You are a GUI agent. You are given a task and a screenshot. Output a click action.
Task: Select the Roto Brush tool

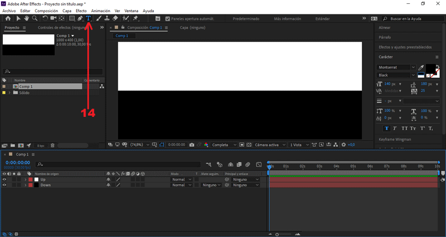(x=125, y=18)
